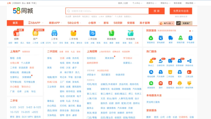The image size is (211, 119).
Task: Open the 送餐员/外卖骑手 job link
Action: pos(109,84)
